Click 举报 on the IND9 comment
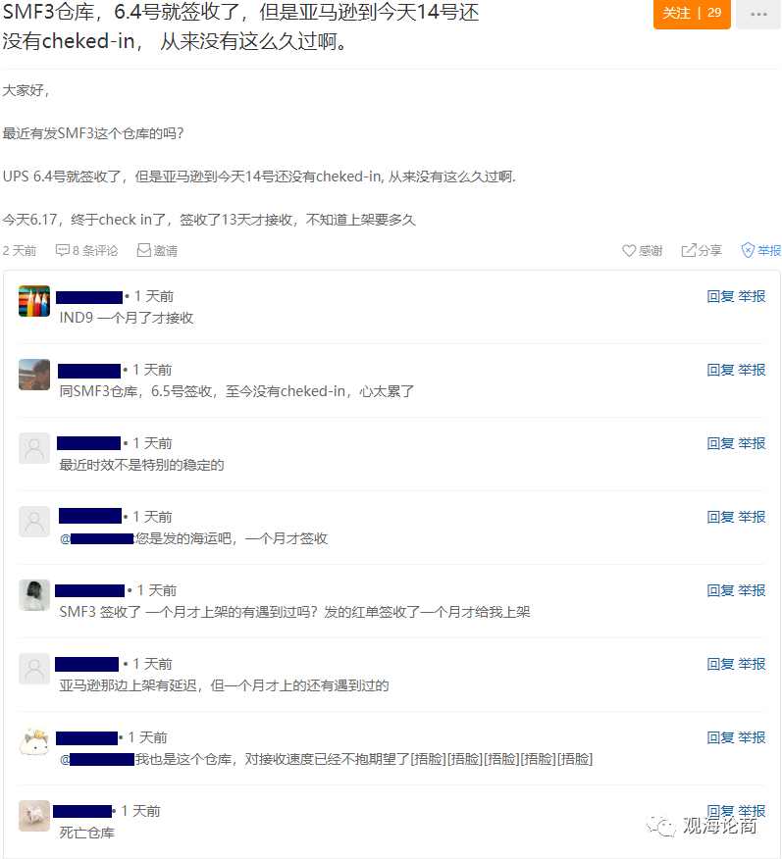782x859 pixels. click(752, 296)
